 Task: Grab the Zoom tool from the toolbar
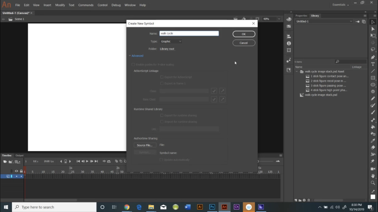373,183
